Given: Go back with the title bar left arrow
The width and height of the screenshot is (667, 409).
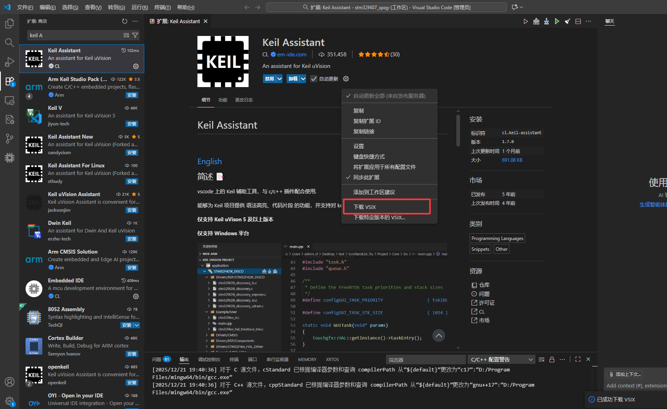Looking at the screenshot, I should coord(247,7).
